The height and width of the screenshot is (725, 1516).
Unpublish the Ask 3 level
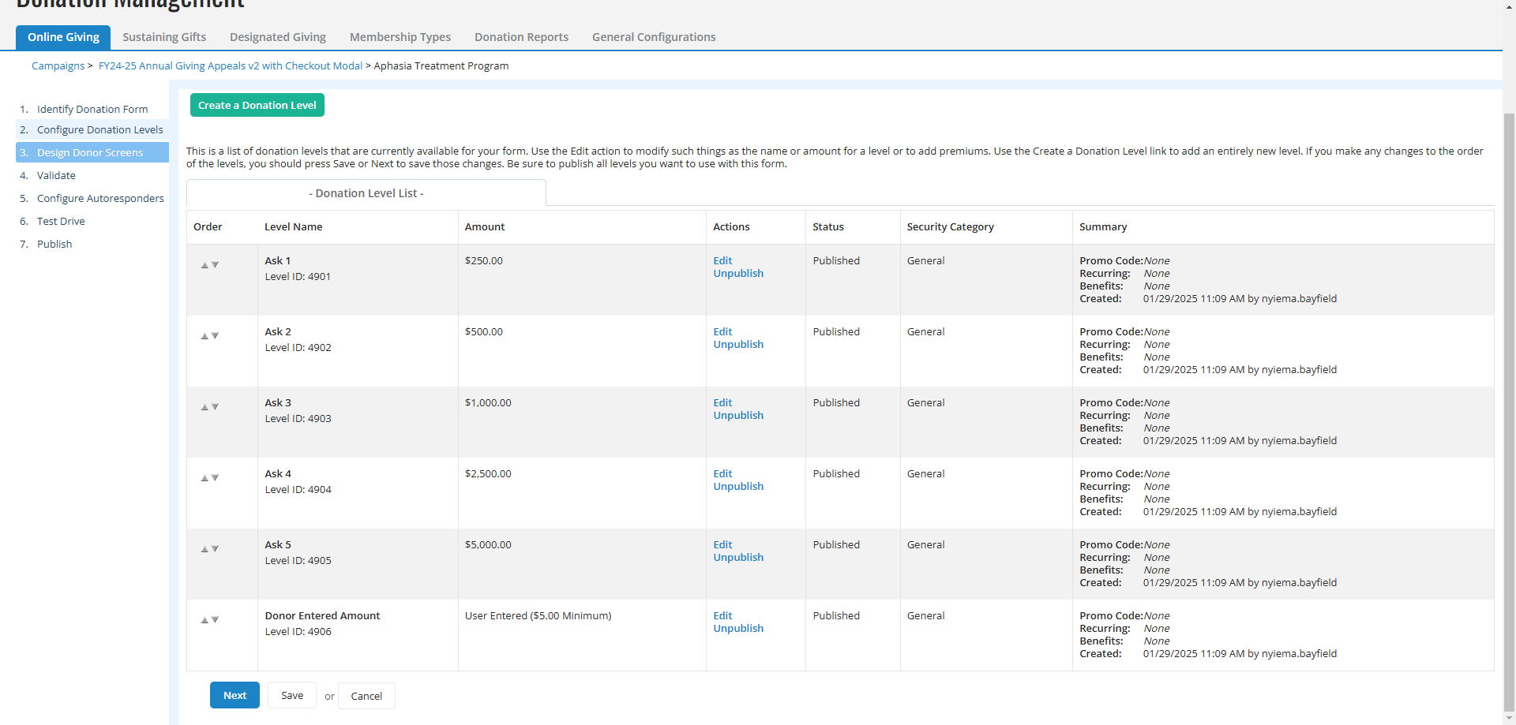738,415
